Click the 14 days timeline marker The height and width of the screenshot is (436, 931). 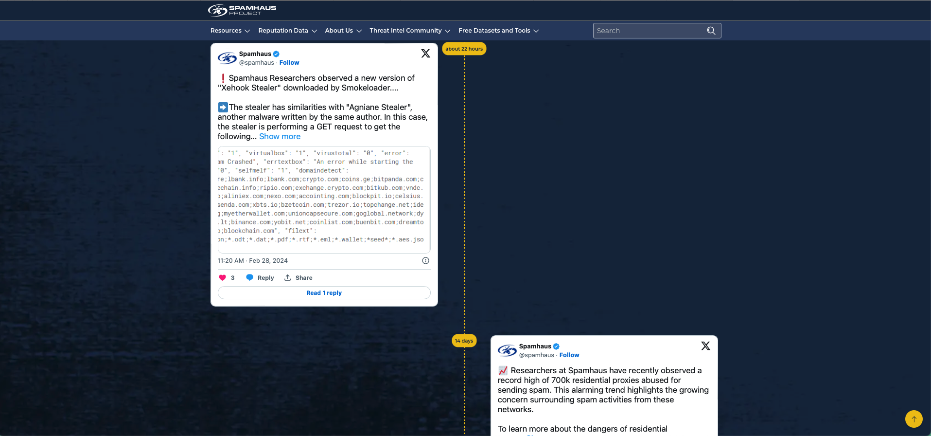[464, 341]
